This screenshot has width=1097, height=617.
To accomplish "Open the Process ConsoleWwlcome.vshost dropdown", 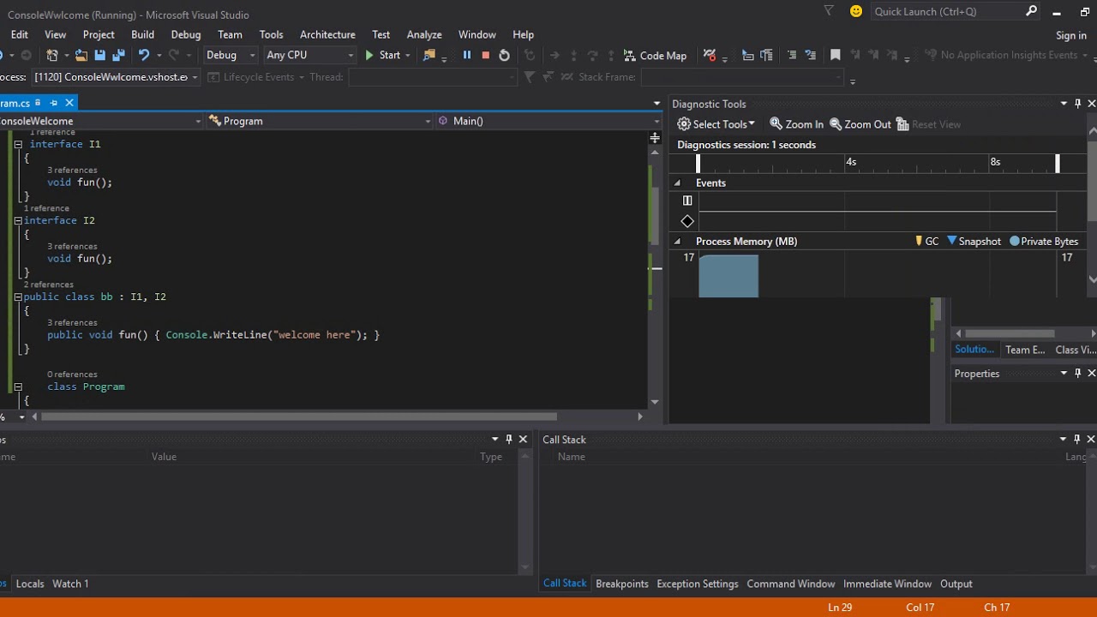I will coord(116,77).
